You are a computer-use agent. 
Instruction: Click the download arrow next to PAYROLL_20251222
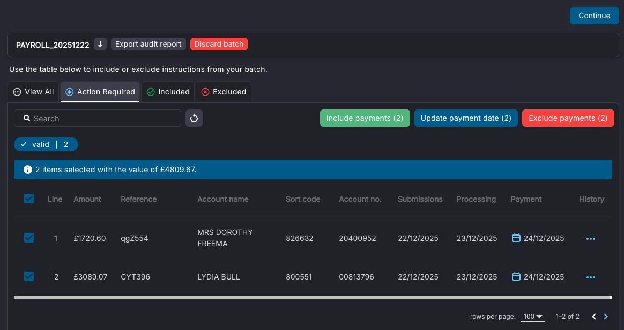click(100, 44)
